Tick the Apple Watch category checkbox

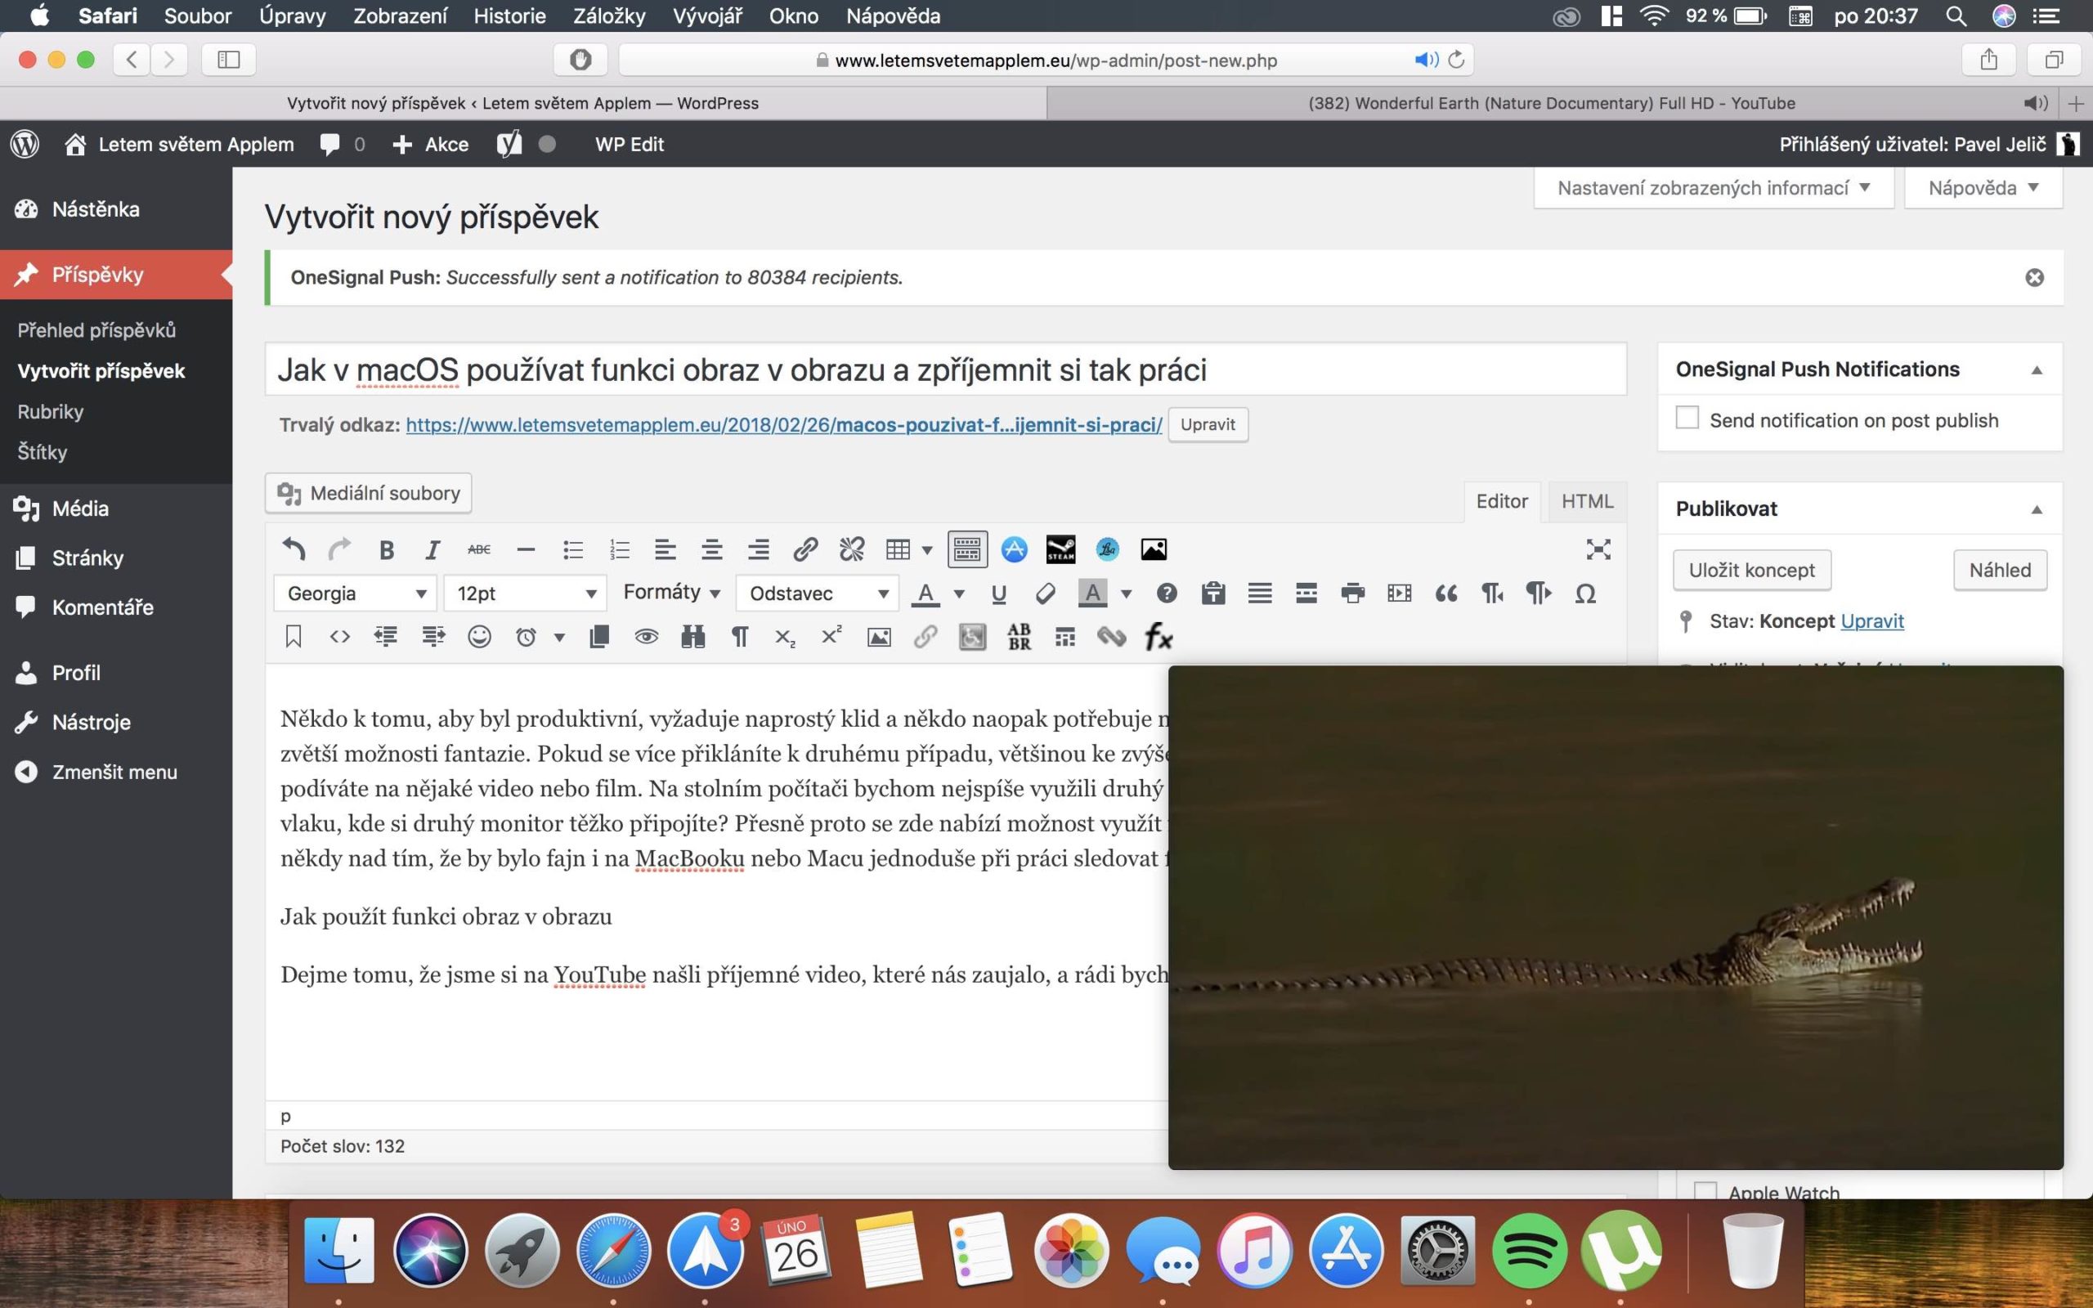(x=1705, y=1190)
